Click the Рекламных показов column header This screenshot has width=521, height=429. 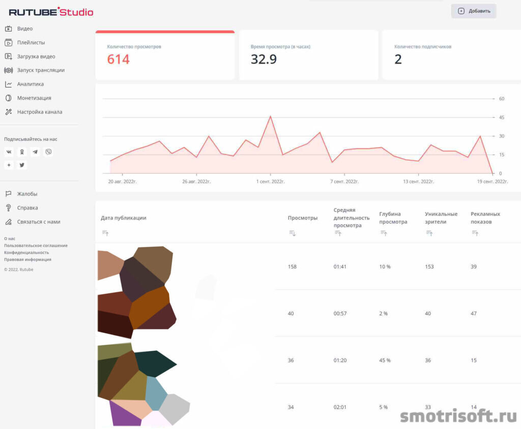tap(485, 218)
